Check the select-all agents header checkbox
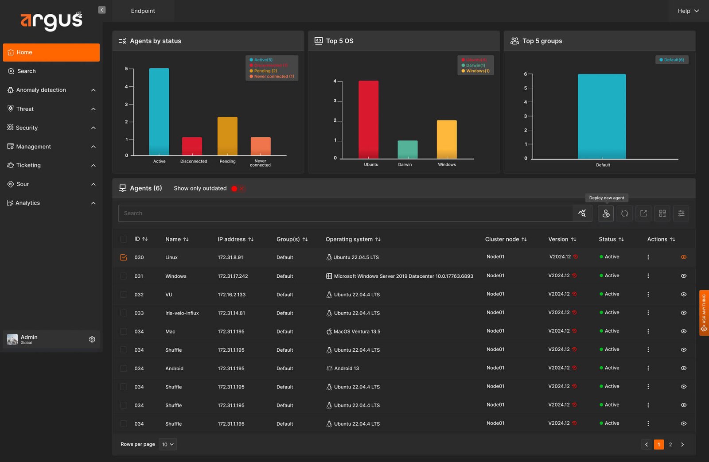The image size is (709, 462). [x=124, y=239]
